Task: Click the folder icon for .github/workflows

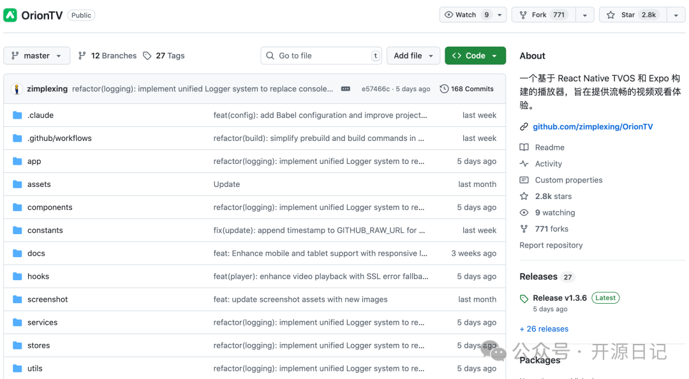Action: (18, 138)
